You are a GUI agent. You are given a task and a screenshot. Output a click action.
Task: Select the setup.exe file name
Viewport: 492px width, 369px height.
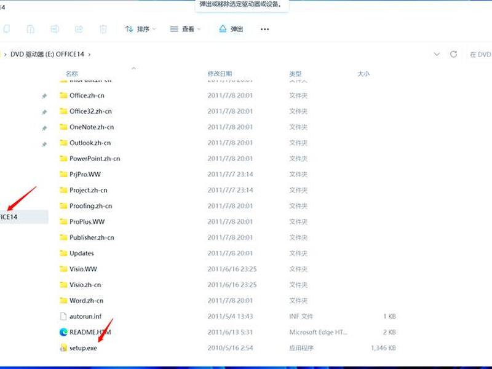point(83,348)
